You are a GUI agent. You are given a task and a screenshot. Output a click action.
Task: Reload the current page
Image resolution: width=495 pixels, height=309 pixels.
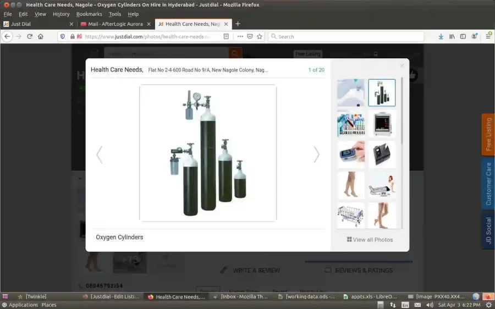pos(30,36)
